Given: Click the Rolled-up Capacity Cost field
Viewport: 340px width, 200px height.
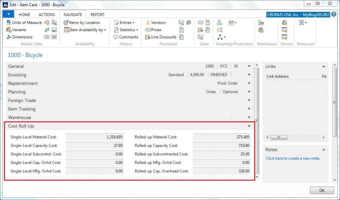Looking at the screenshot, I should click(221, 145).
